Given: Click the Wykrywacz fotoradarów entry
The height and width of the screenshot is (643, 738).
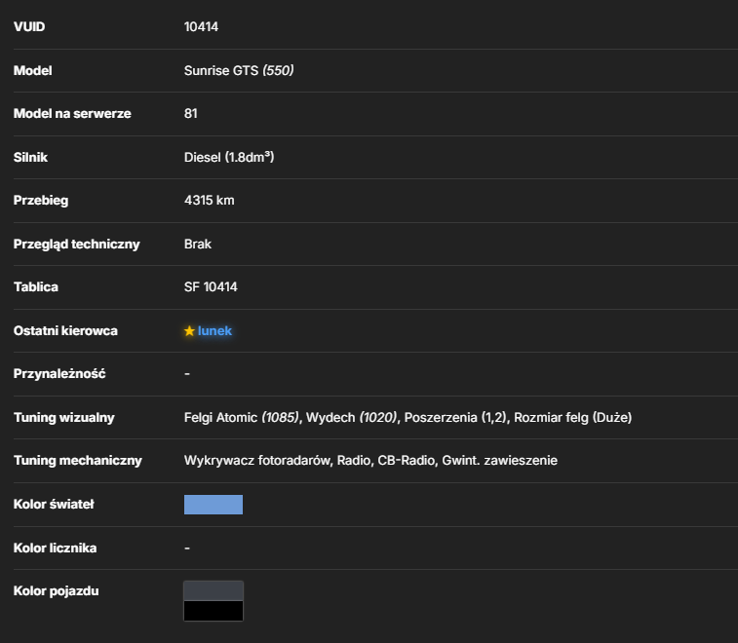Looking at the screenshot, I should [257, 461].
